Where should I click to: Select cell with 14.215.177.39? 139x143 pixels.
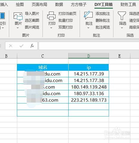tap(89, 74)
